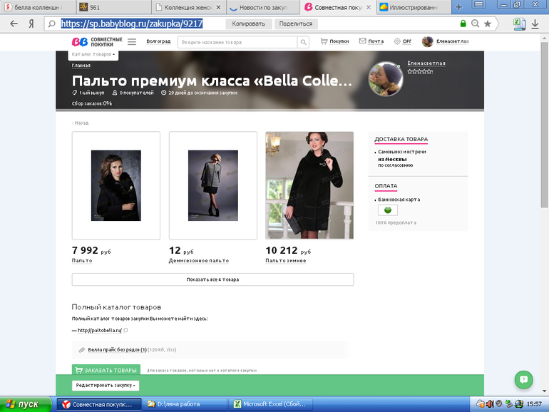Click the Копировать button in address bar
The image size is (549, 412).
click(x=248, y=24)
